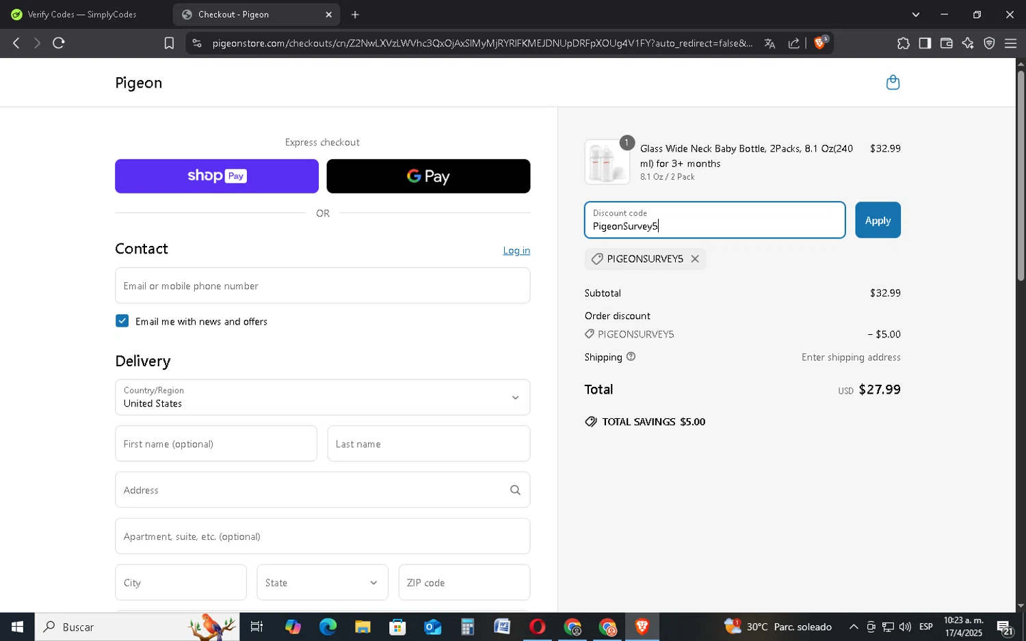1026x641 pixels.
Task: Click the browser forward arrow
Action: [x=37, y=43]
